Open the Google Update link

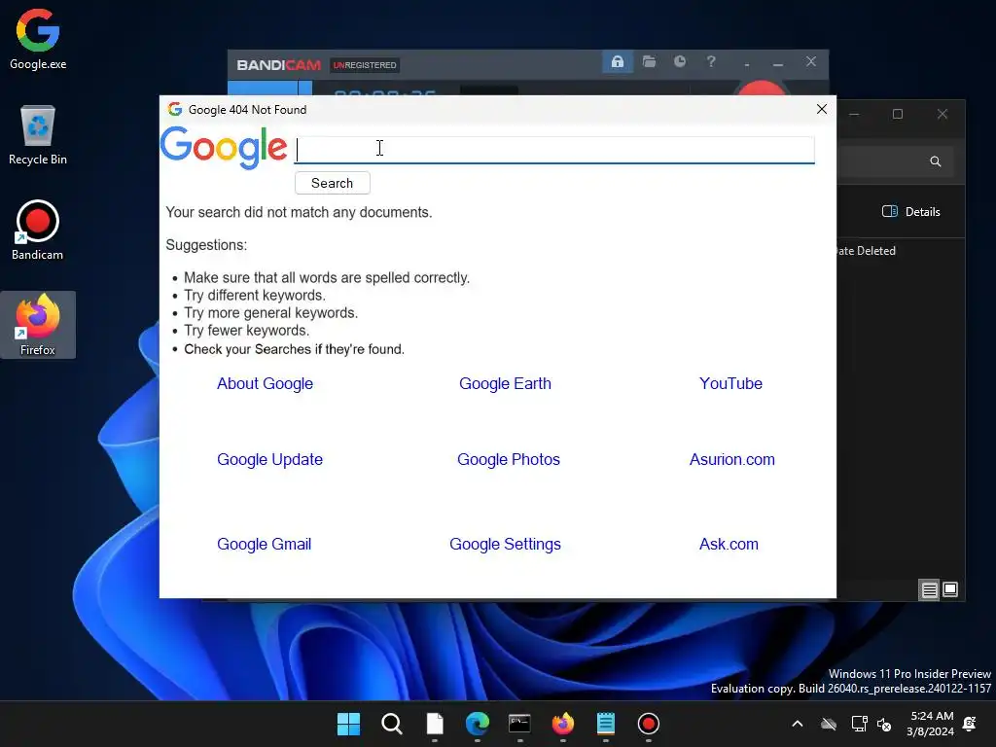(x=270, y=459)
